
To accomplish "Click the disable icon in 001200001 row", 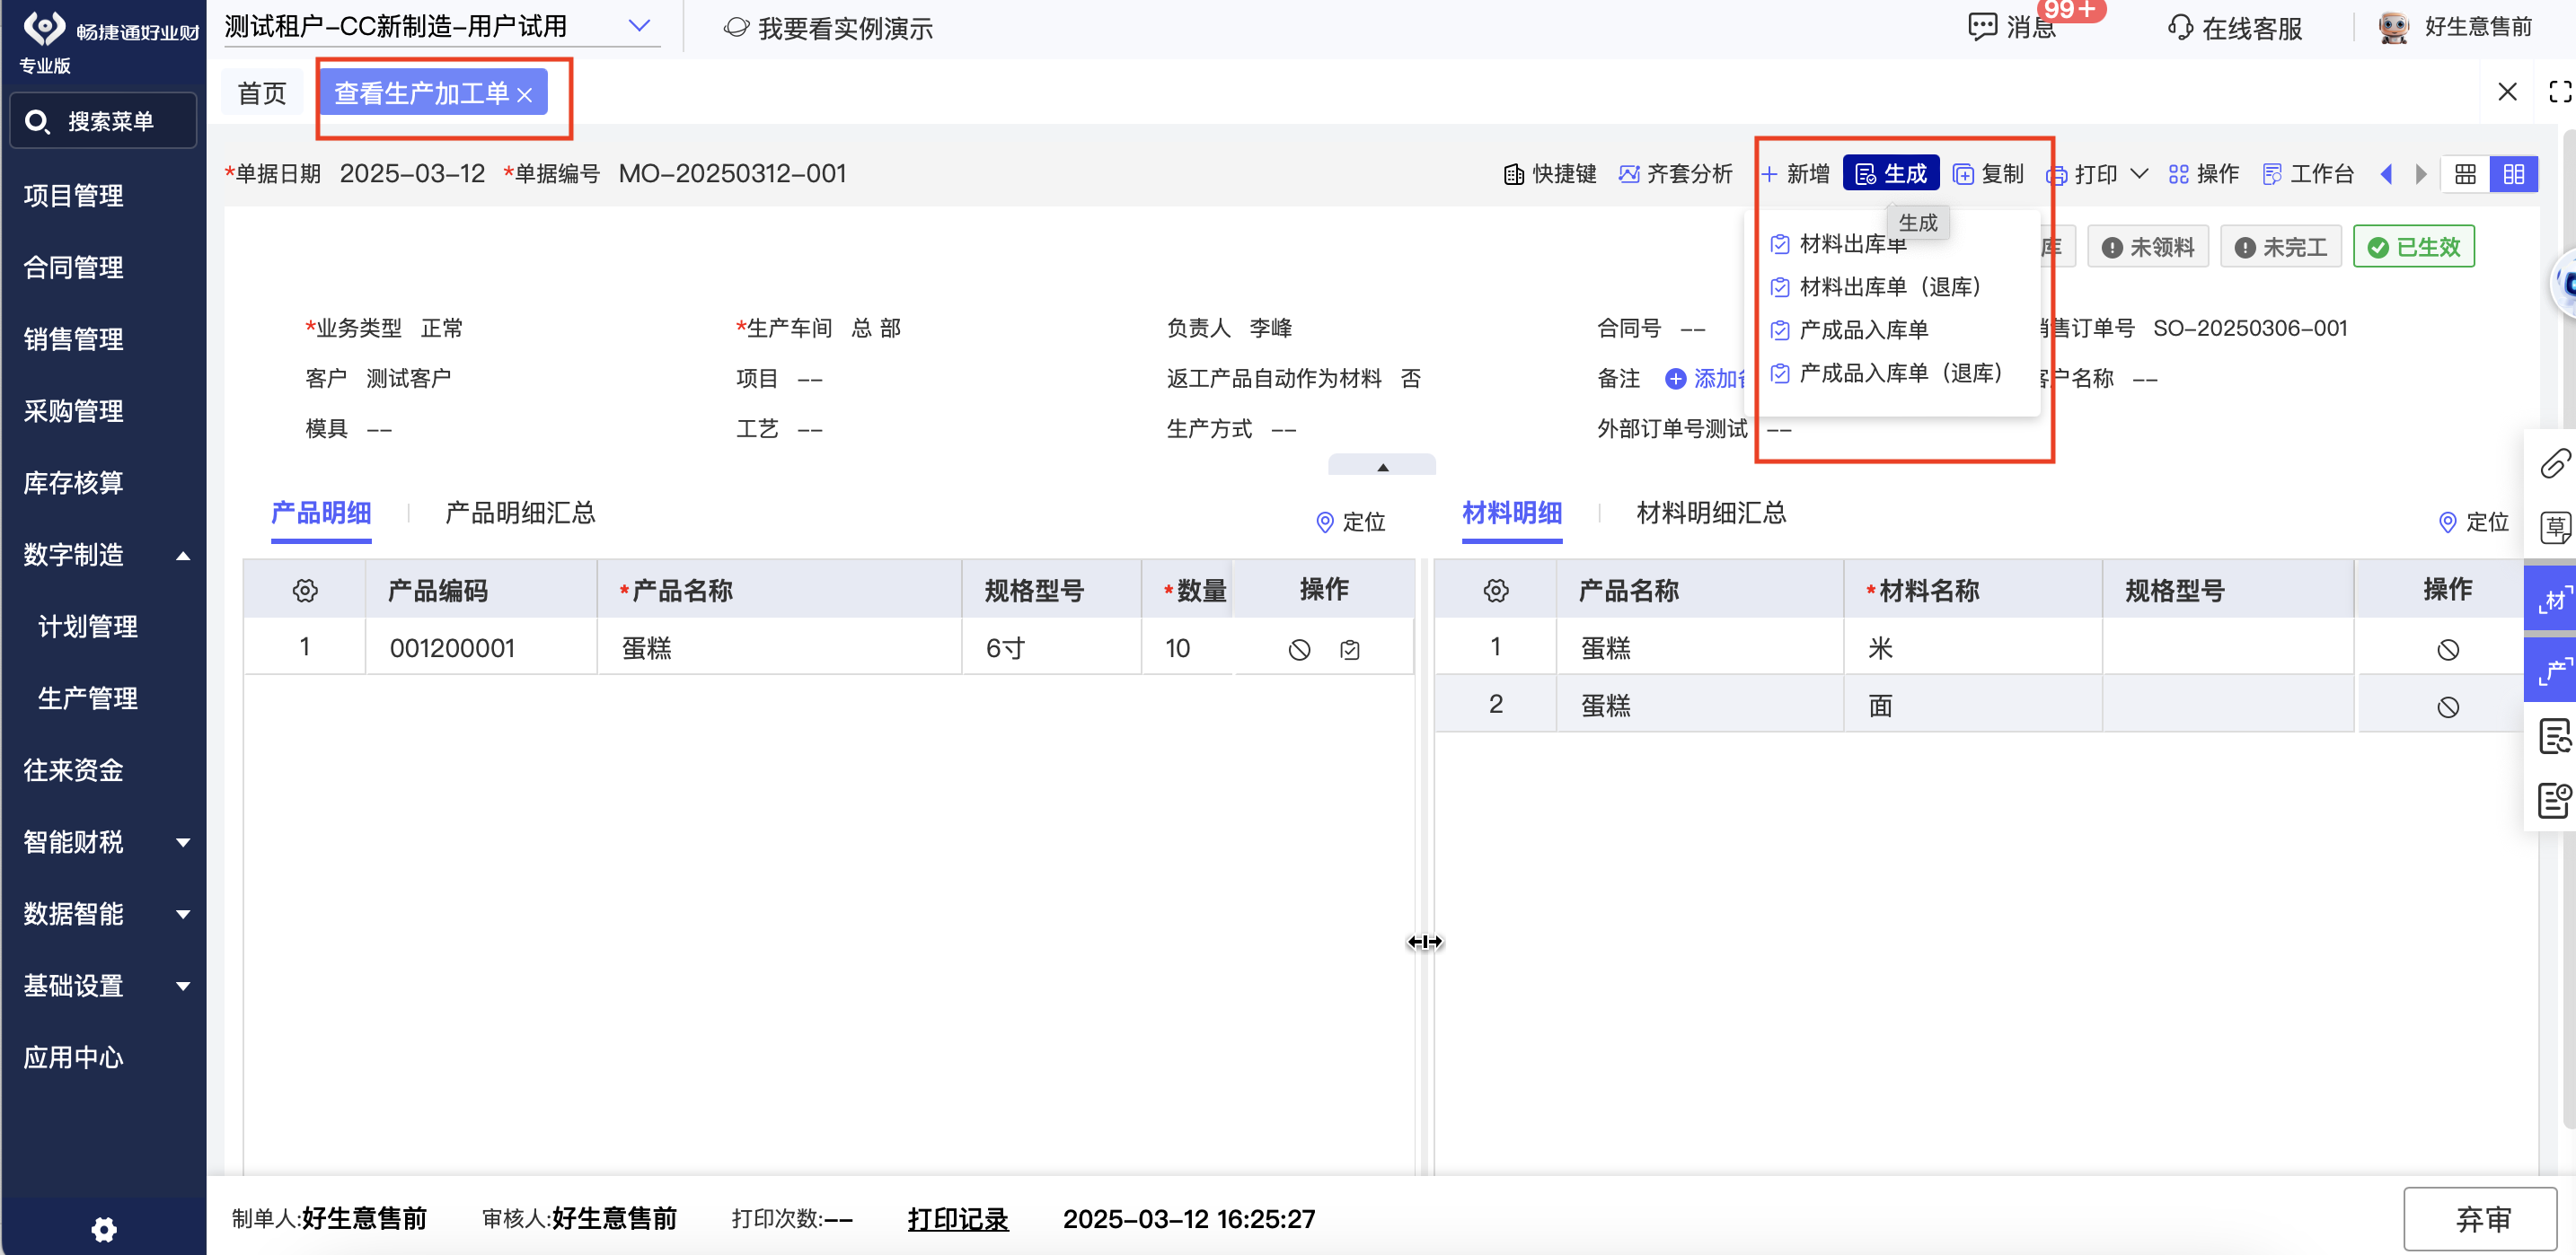I will (1299, 649).
